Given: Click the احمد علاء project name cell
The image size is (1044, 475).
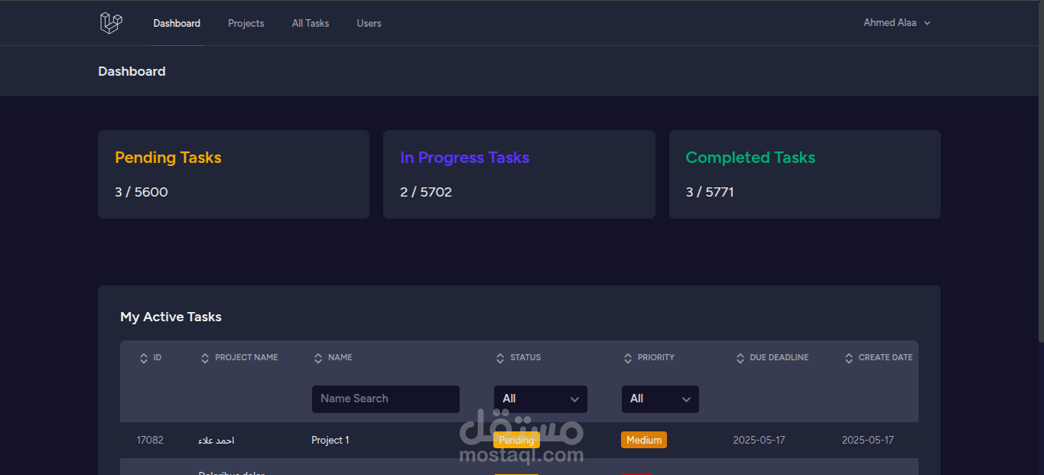Looking at the screenshot, I should pyautogui.click(x=216, y=441).
